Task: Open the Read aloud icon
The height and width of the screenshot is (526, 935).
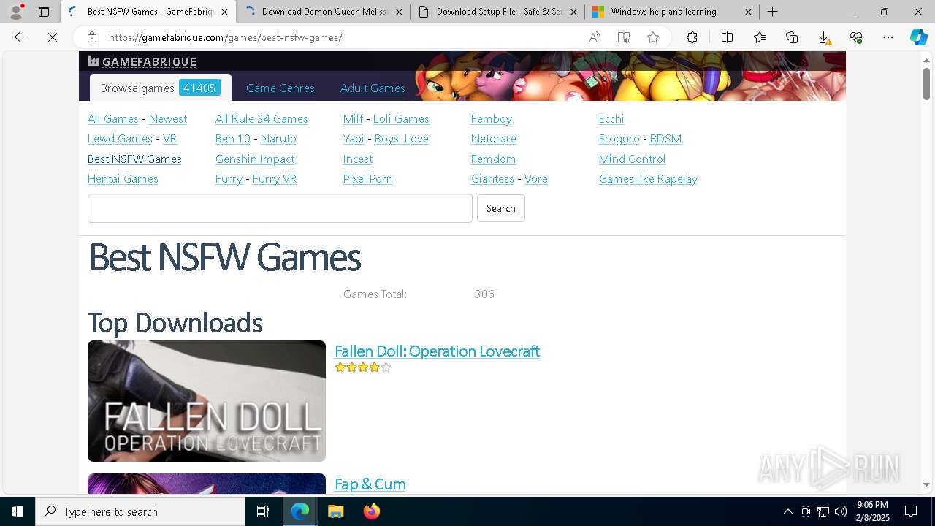Action: [x=595, y=37]
